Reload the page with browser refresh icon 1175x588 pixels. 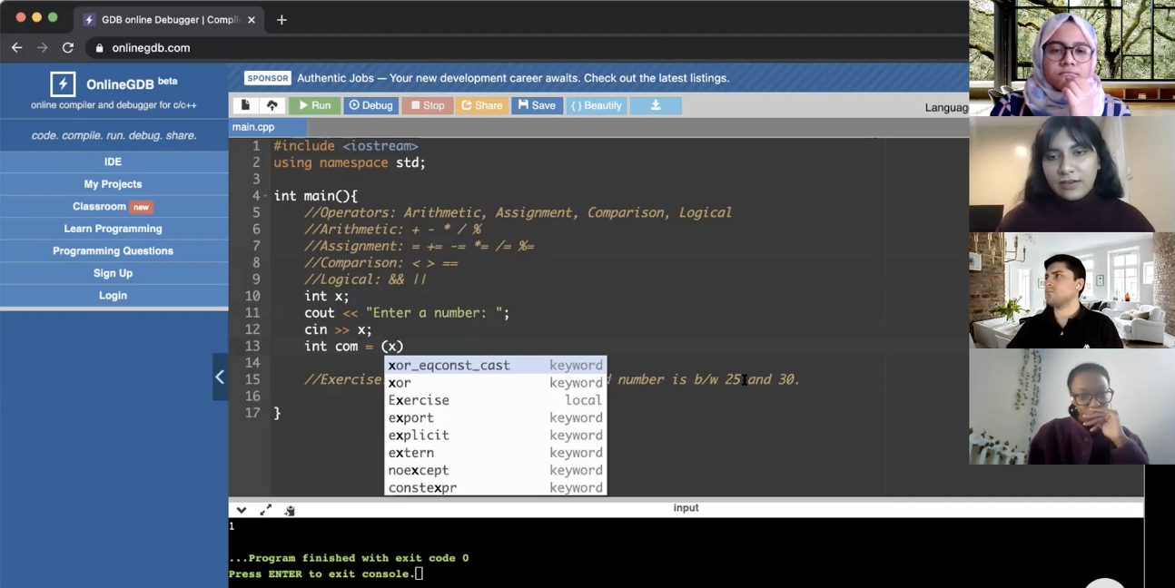coord(68,47)
